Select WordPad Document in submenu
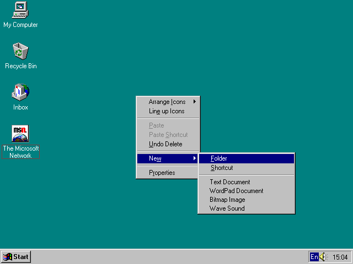The image size is (353, 264). pyautogui.click(x=236, y=191)
